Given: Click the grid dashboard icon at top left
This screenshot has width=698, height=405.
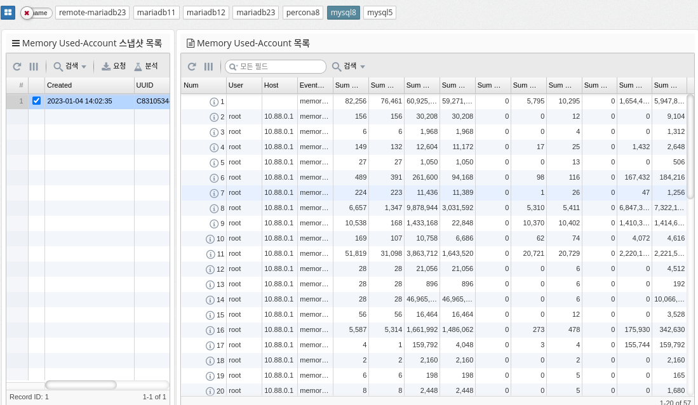Looking at the screenshot, I should pyautogui.click(x=8, y=13).
